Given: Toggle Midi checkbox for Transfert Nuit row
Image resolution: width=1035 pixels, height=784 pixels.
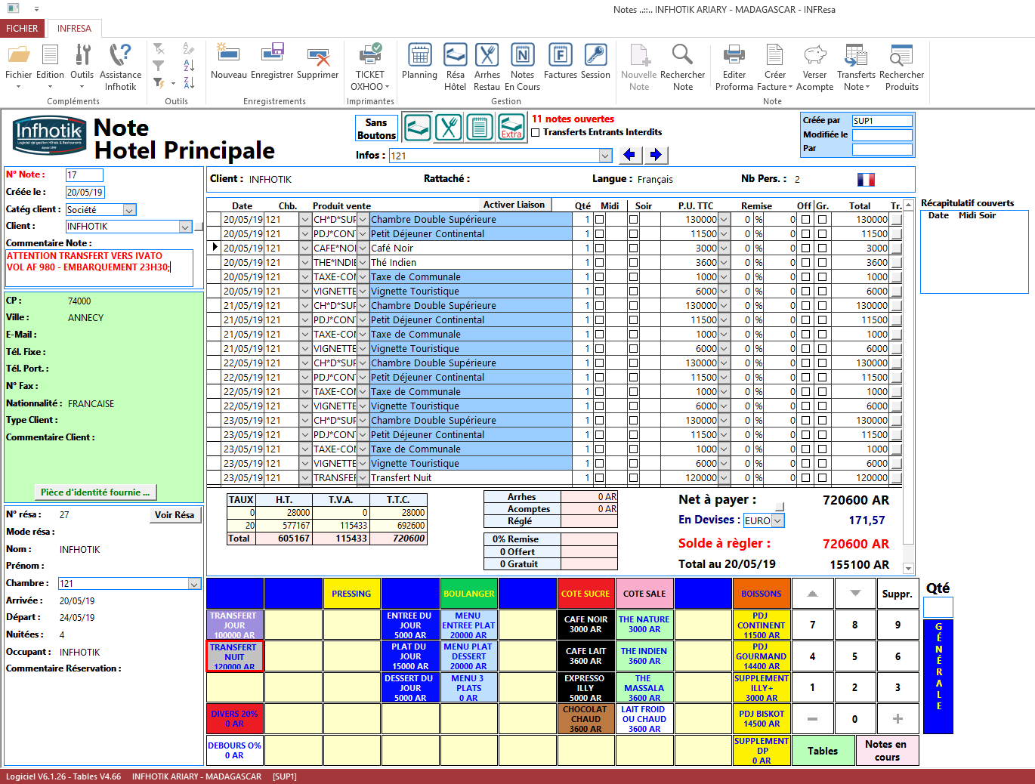Looking at the screenshot, I should 599,477.
